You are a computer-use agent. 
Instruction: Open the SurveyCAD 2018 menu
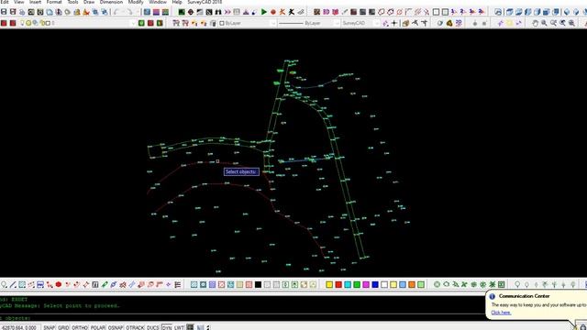tap(205, 2)
